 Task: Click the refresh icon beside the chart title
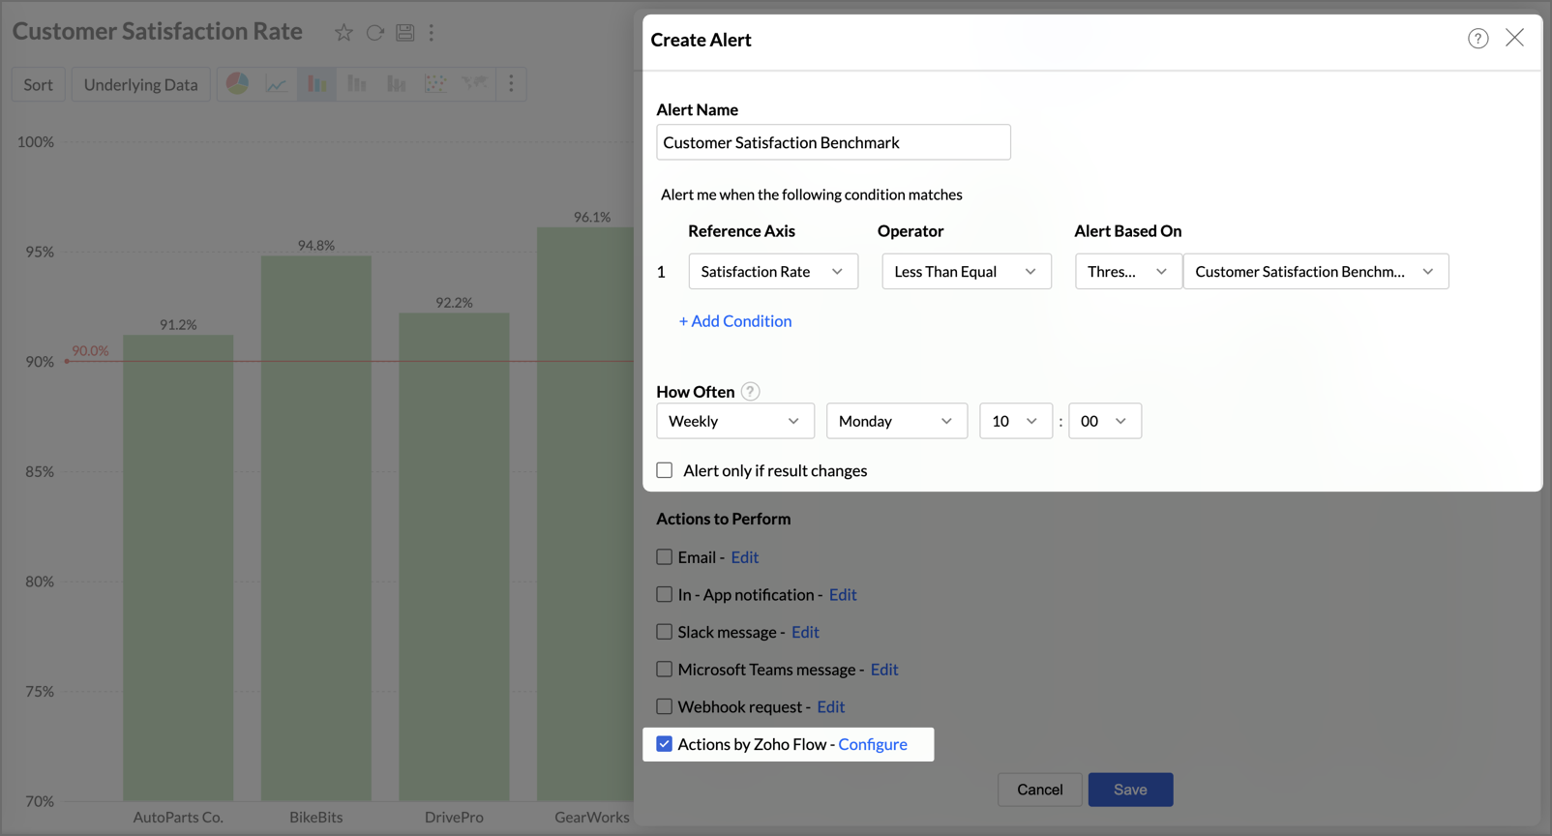(x=374, y=33)
